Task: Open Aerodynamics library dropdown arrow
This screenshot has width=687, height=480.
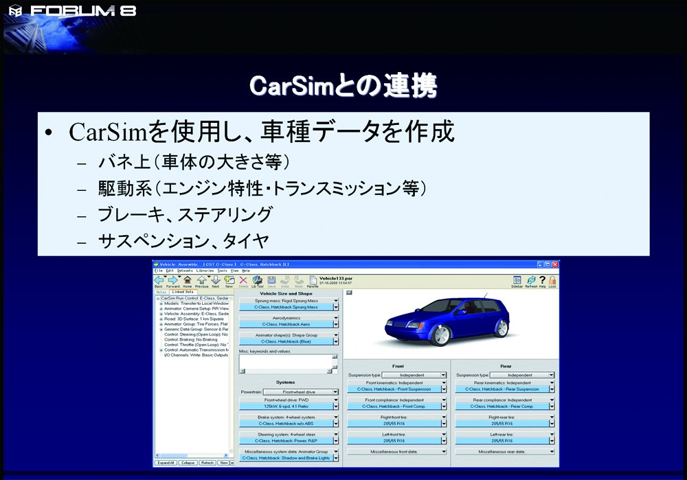Action: pyautogui.click(x=336, y=318)
